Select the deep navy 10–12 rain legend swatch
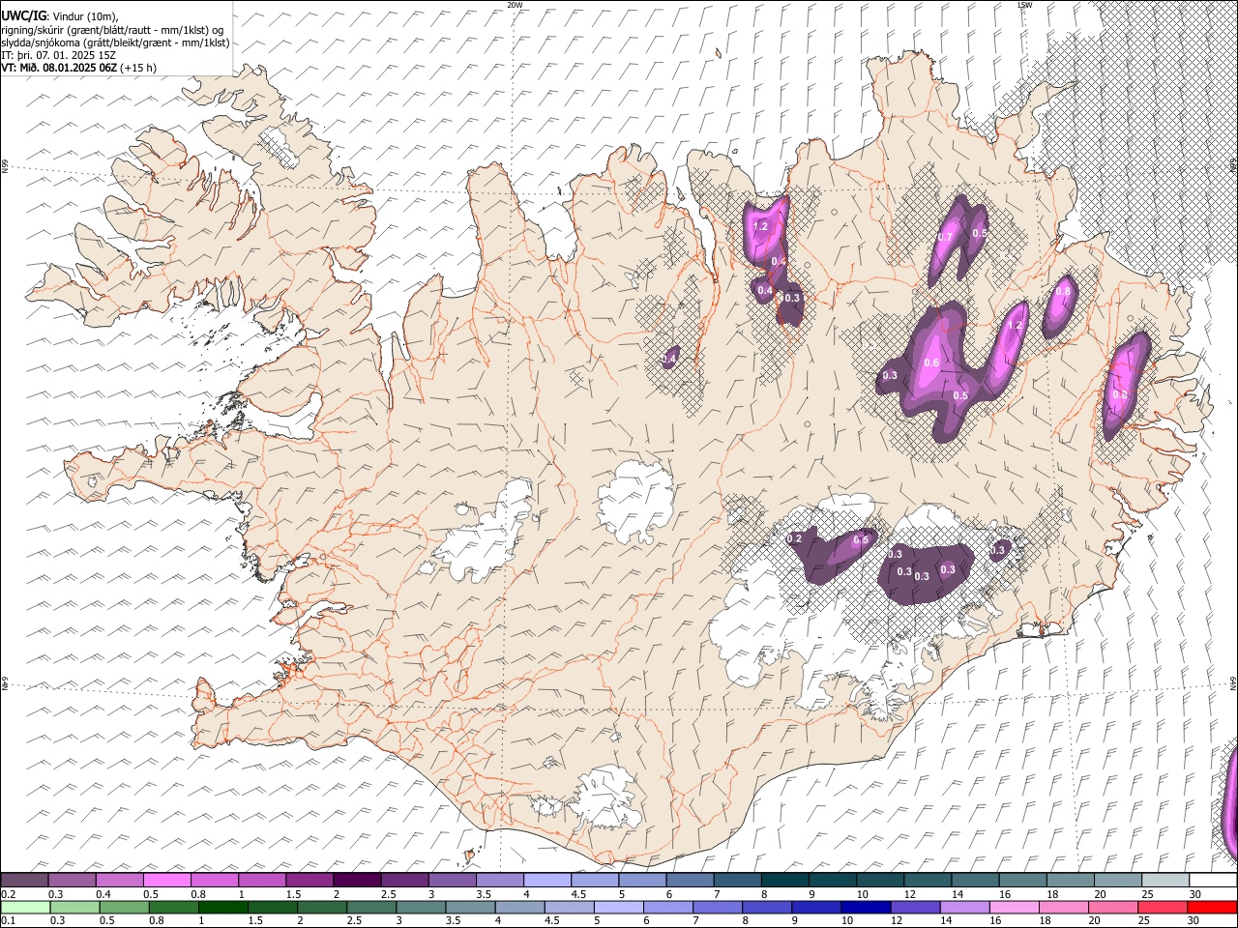 867,907
